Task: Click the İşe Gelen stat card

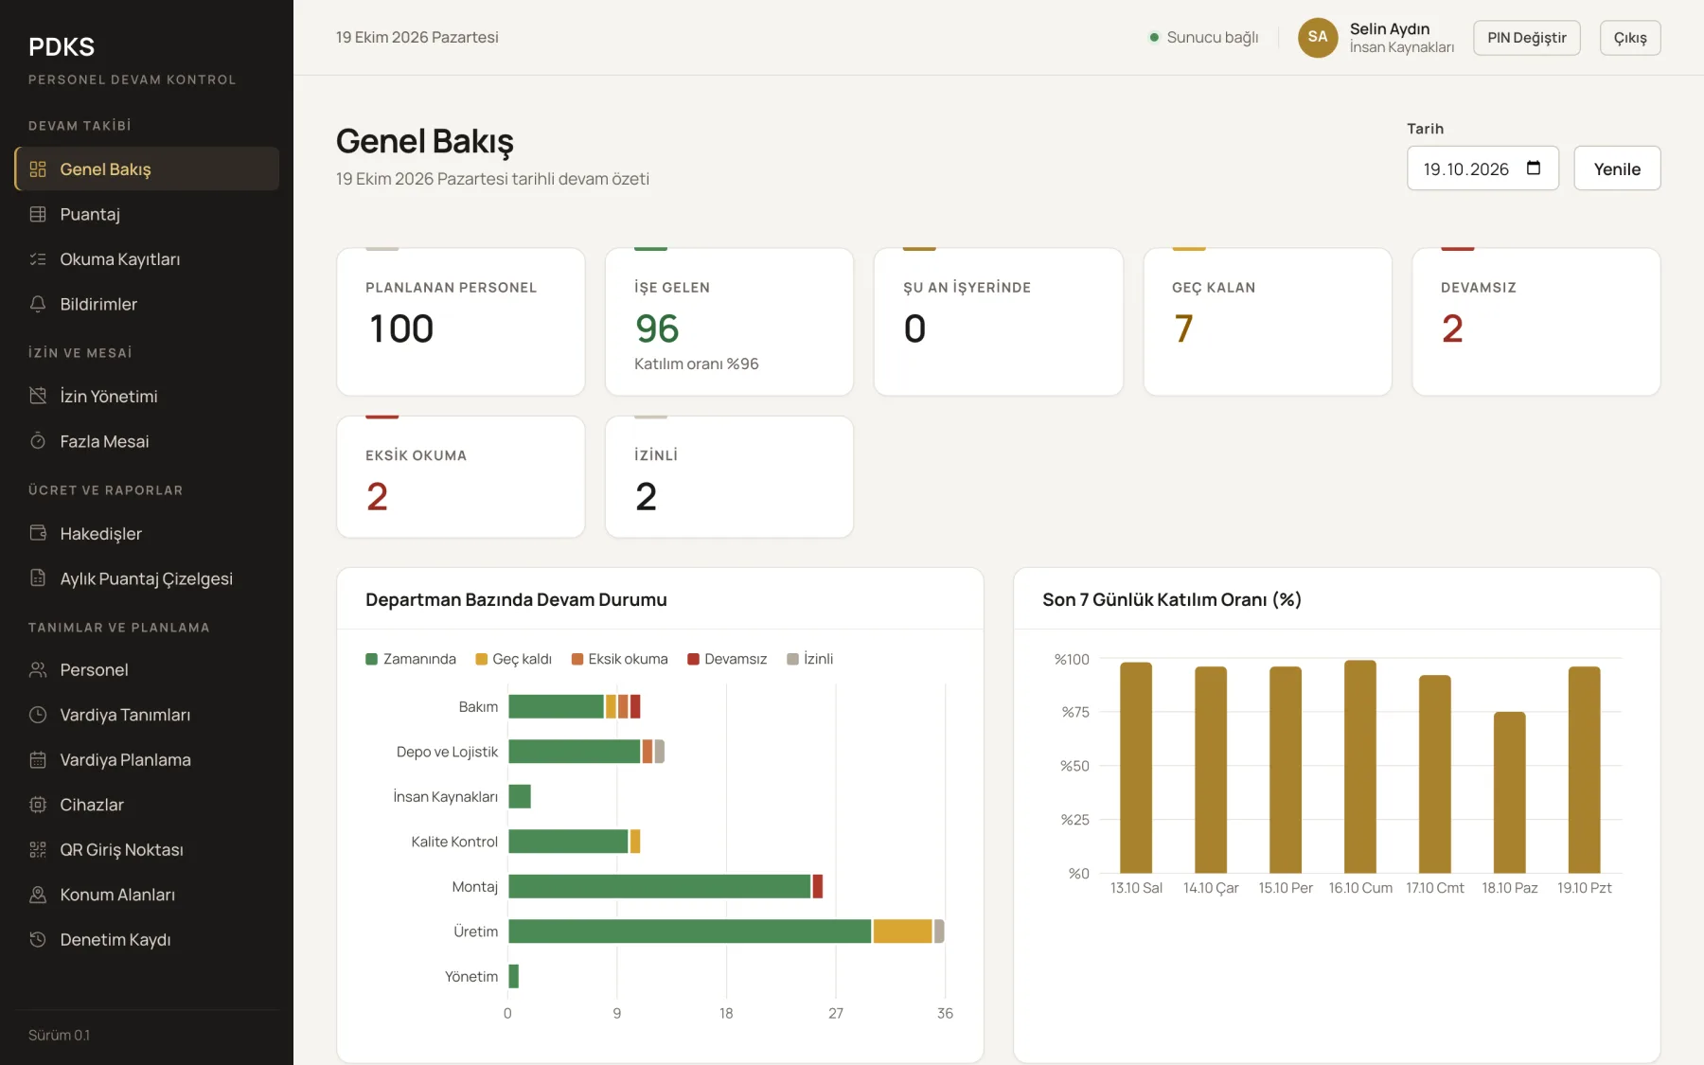Action: [729, 322]
